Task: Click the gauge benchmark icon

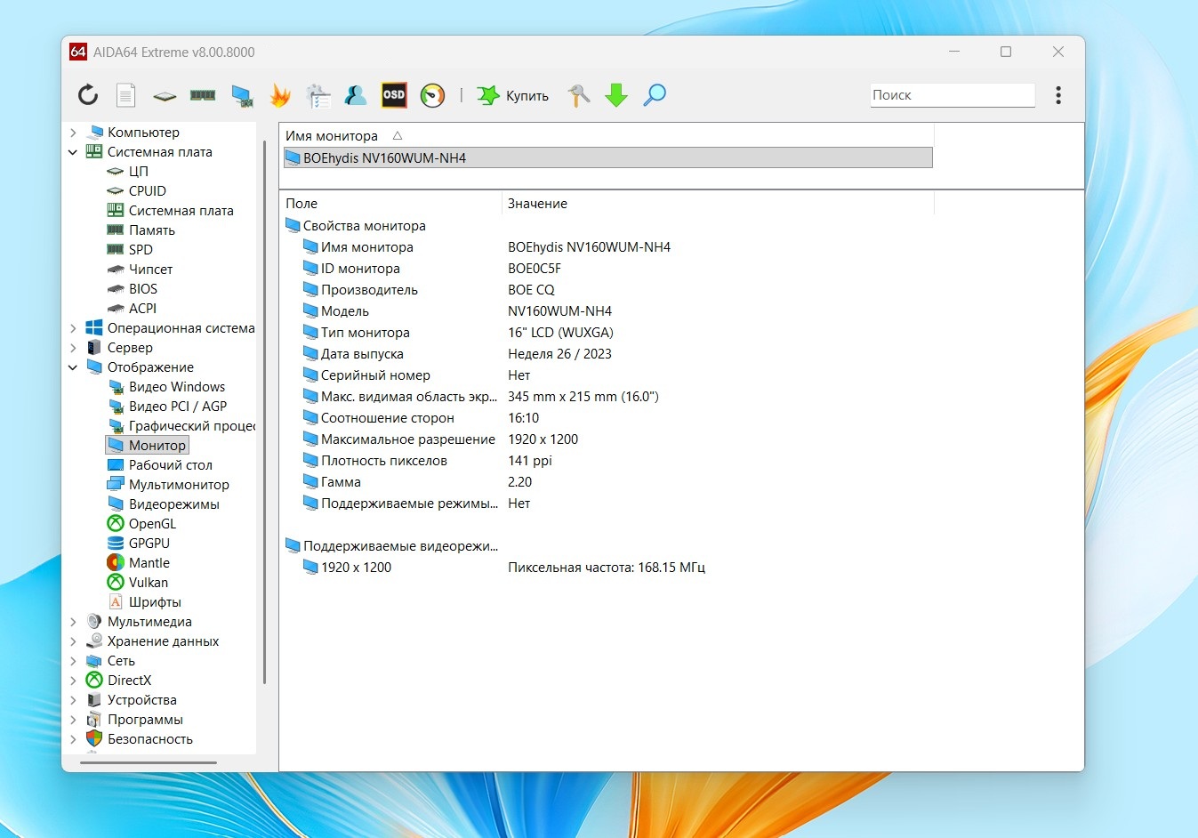Action: (432, 95)
